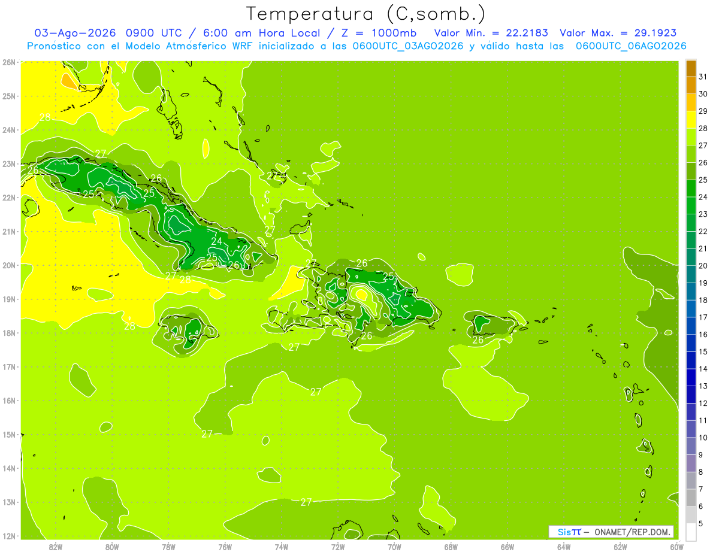Click the 68W longitude axis label
Image resolution: width=719 pixels, height=555 pixels.
coord(451,547)
